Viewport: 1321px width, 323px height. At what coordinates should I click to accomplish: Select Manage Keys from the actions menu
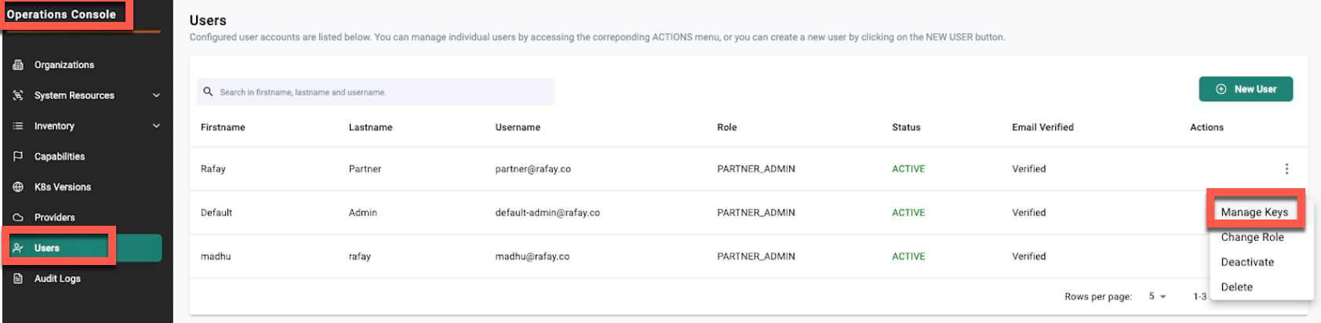[1254, 212]
